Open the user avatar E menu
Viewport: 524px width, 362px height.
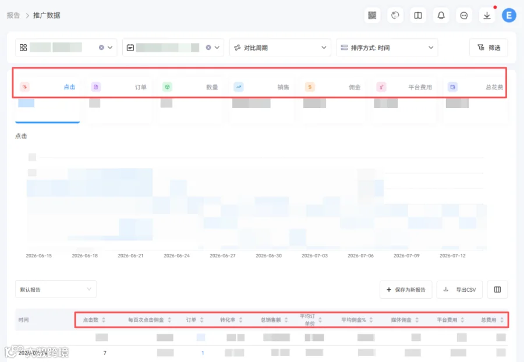(x=509, y=15)
